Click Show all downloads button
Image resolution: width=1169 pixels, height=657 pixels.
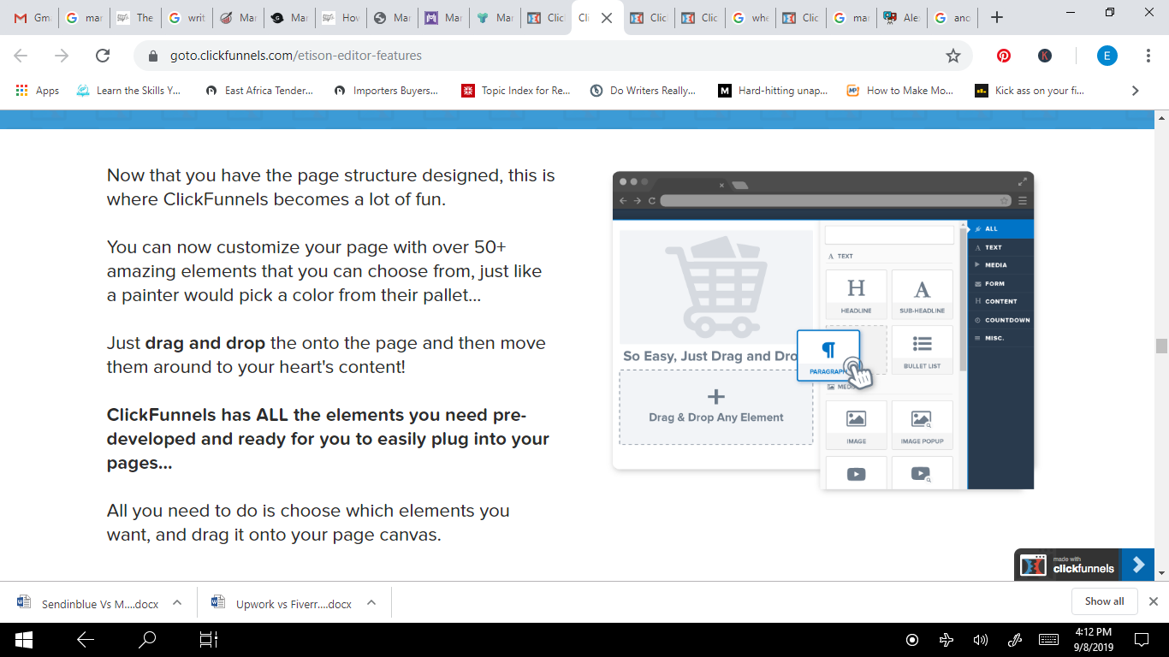(x=1104, y=601)
